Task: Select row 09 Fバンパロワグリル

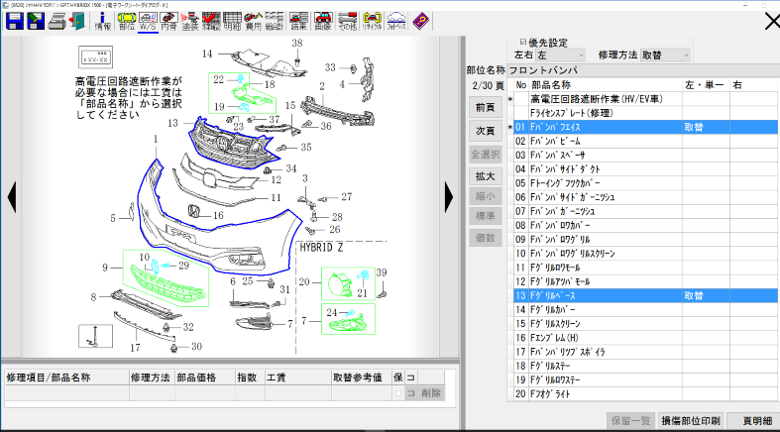Action: [646, 239]
